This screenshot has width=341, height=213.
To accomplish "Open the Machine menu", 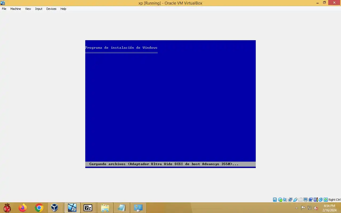I will pos(15,9).
